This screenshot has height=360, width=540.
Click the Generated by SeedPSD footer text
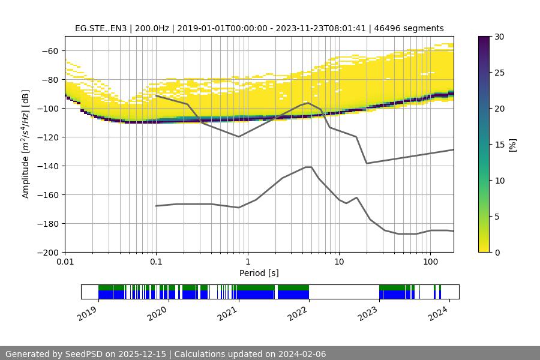point(166,354)
